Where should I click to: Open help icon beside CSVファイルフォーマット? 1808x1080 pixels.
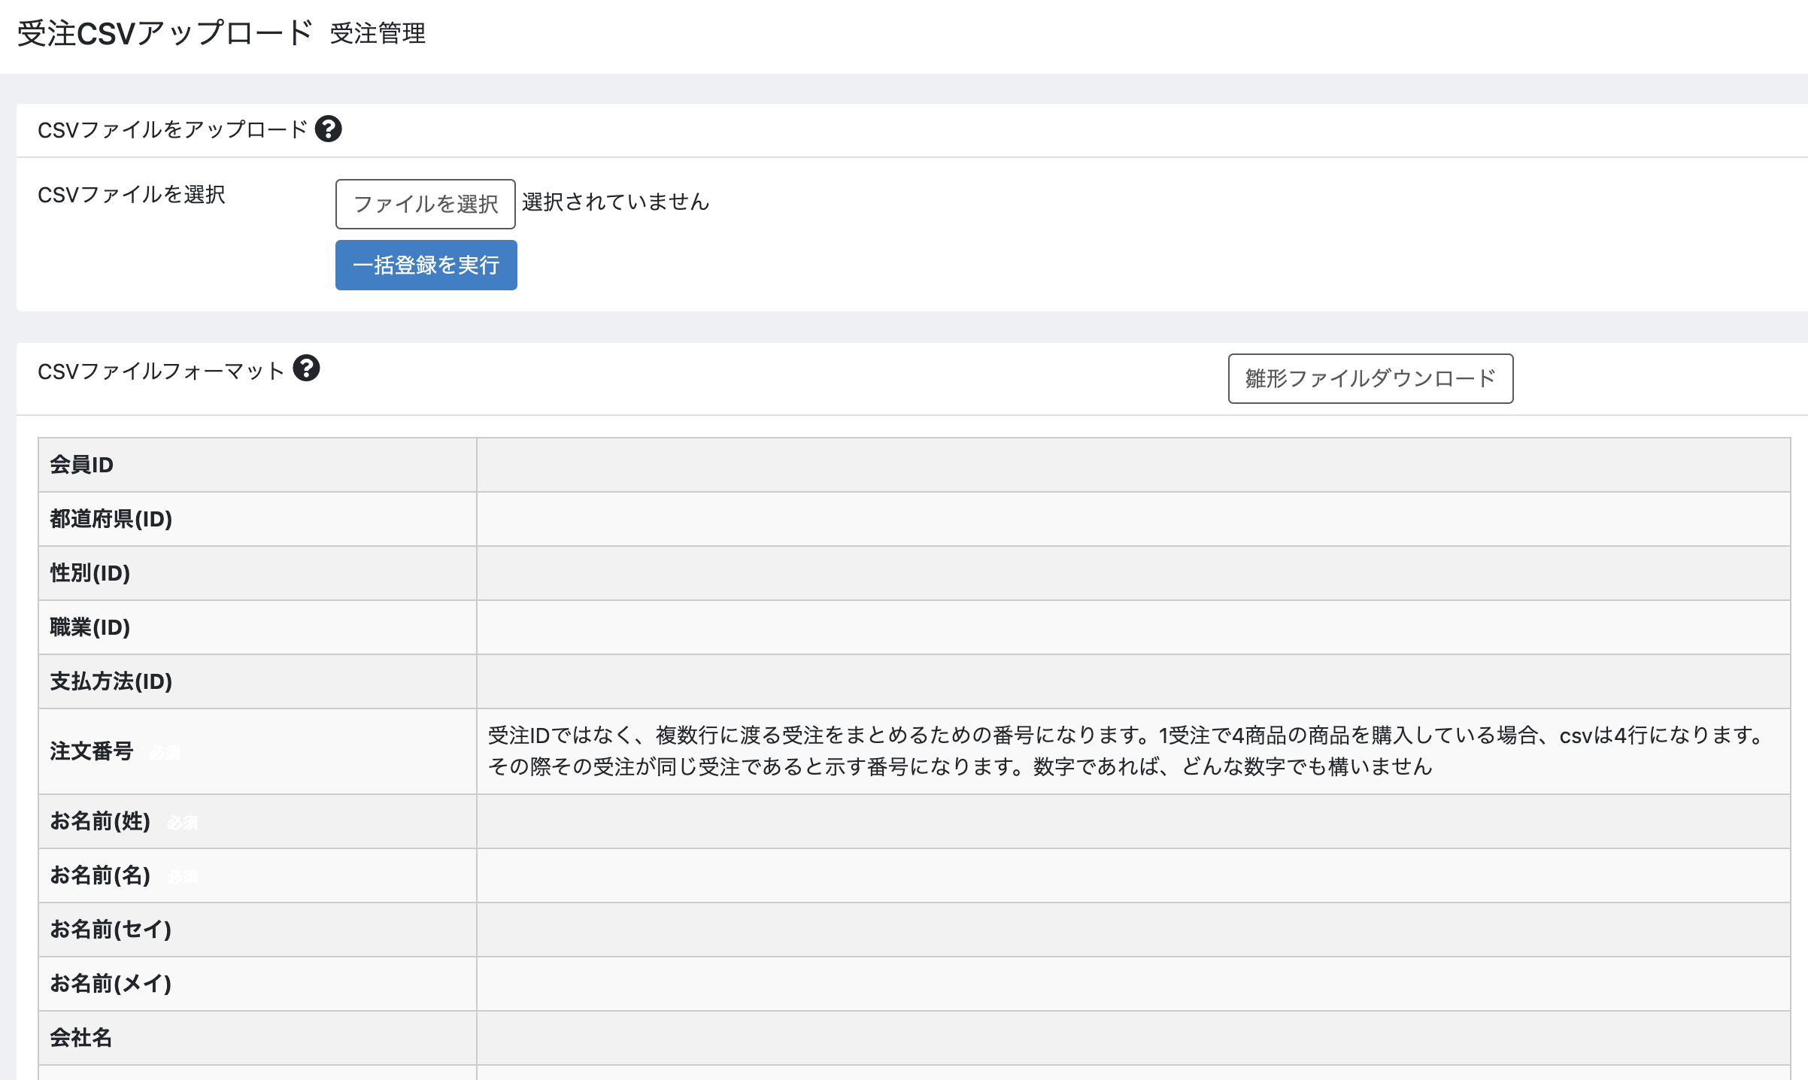[306, 368]
